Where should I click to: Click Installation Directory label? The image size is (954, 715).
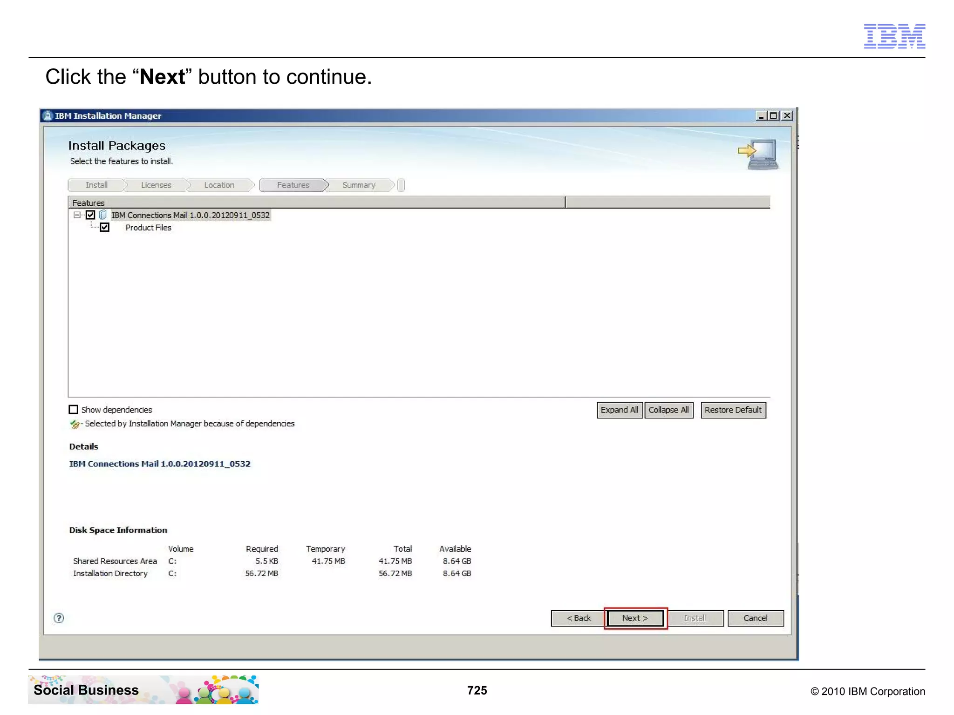coord(110,573)
